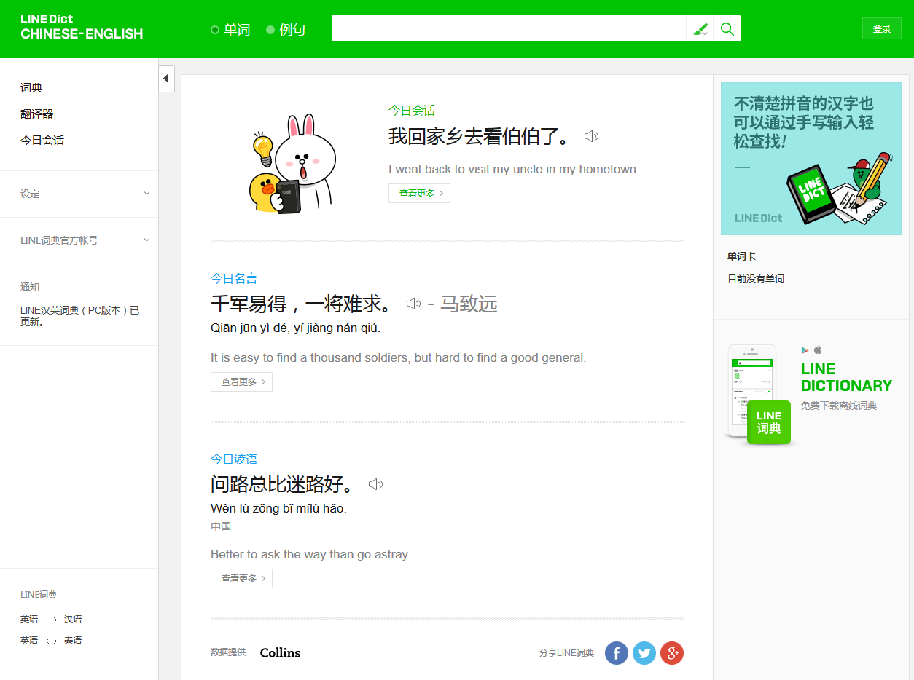Image resolution: width=914 pixels, height=680 pixels.
Task: Open the Apple App Store icon
Action: (x=818, y=349)
